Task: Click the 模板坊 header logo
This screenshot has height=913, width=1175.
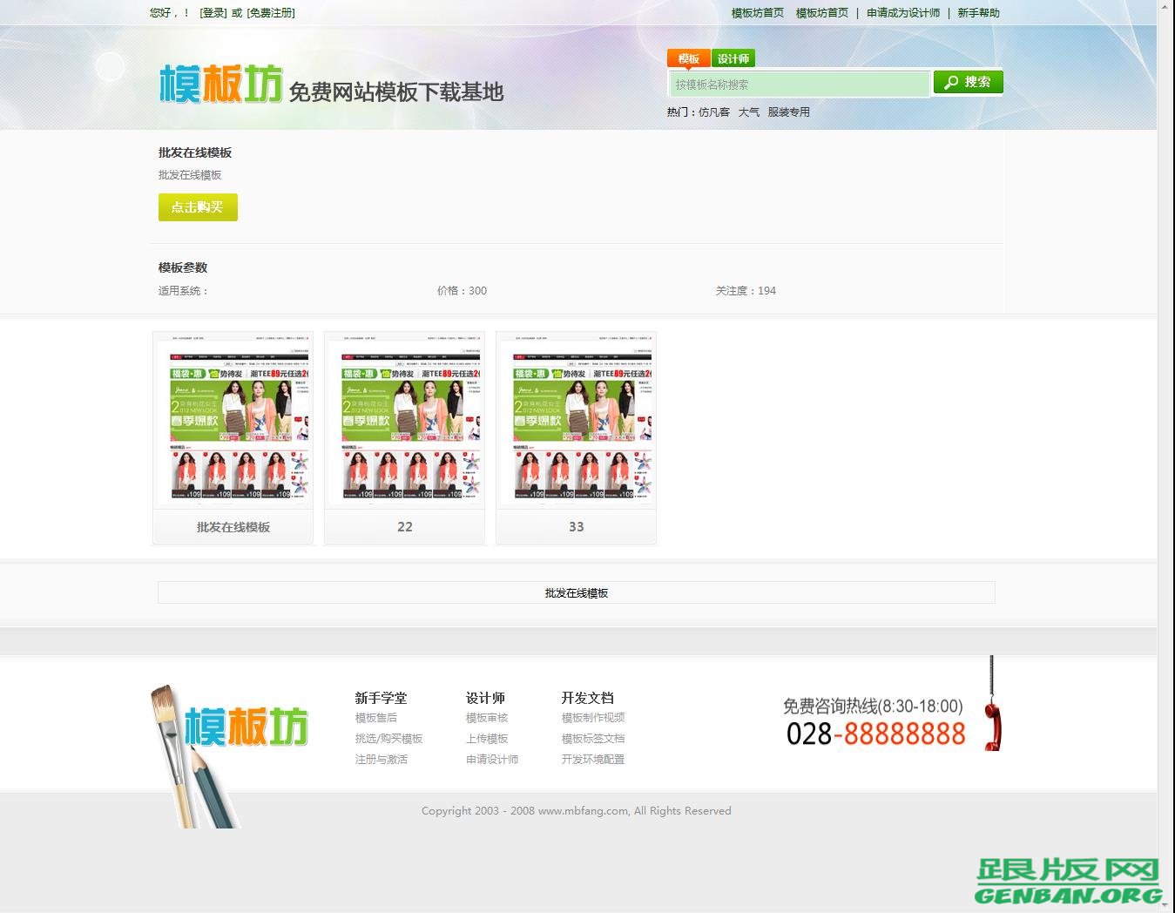Action: point(219,83)
